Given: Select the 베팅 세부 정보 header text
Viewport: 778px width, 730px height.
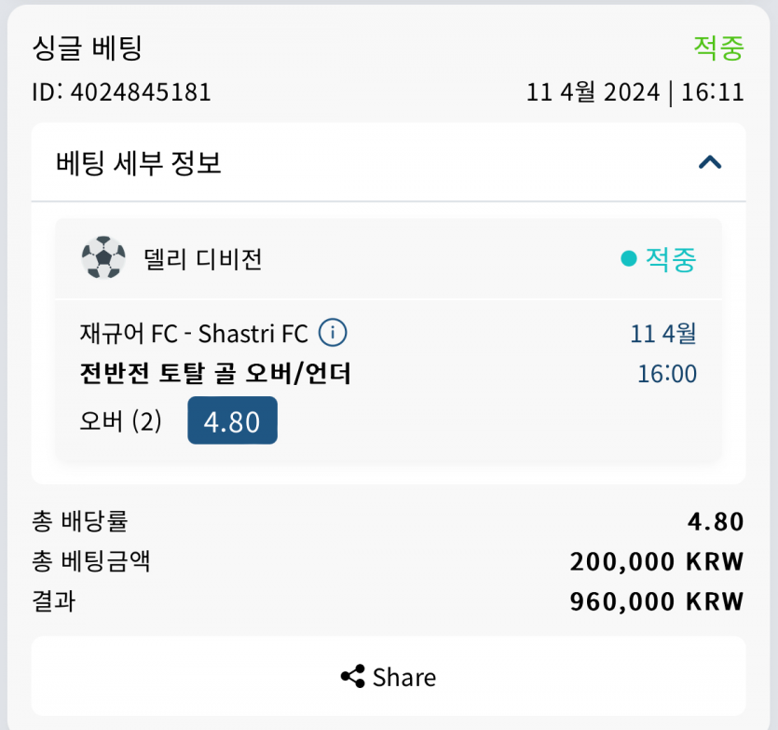Looking at the screenshot, I should [139, 163].
